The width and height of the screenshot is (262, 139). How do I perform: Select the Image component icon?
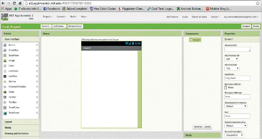tap(5, 61)
